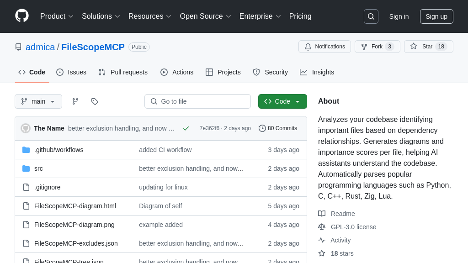Click the .github/workflows folder icon
The image size is (468, 263).
[x=26, y=150]
